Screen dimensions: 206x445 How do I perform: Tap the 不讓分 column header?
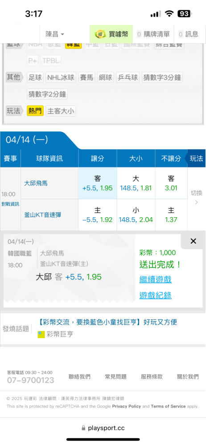pyautogui.click(x=171, y=159)
